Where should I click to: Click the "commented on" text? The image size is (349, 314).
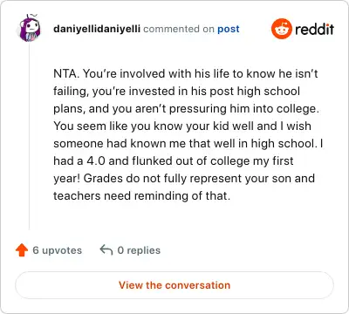point(179,29)
